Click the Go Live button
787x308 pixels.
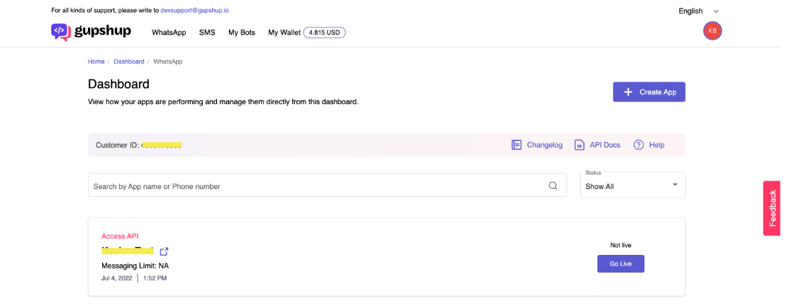620,264
